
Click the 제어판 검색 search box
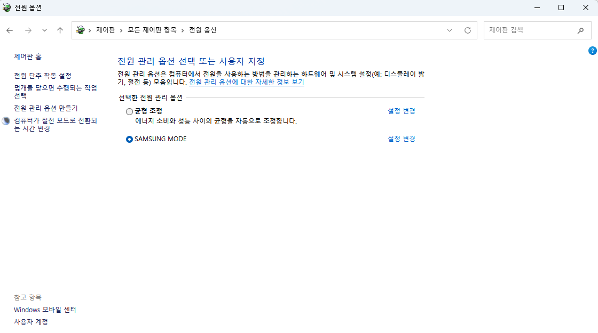[537, 30]
